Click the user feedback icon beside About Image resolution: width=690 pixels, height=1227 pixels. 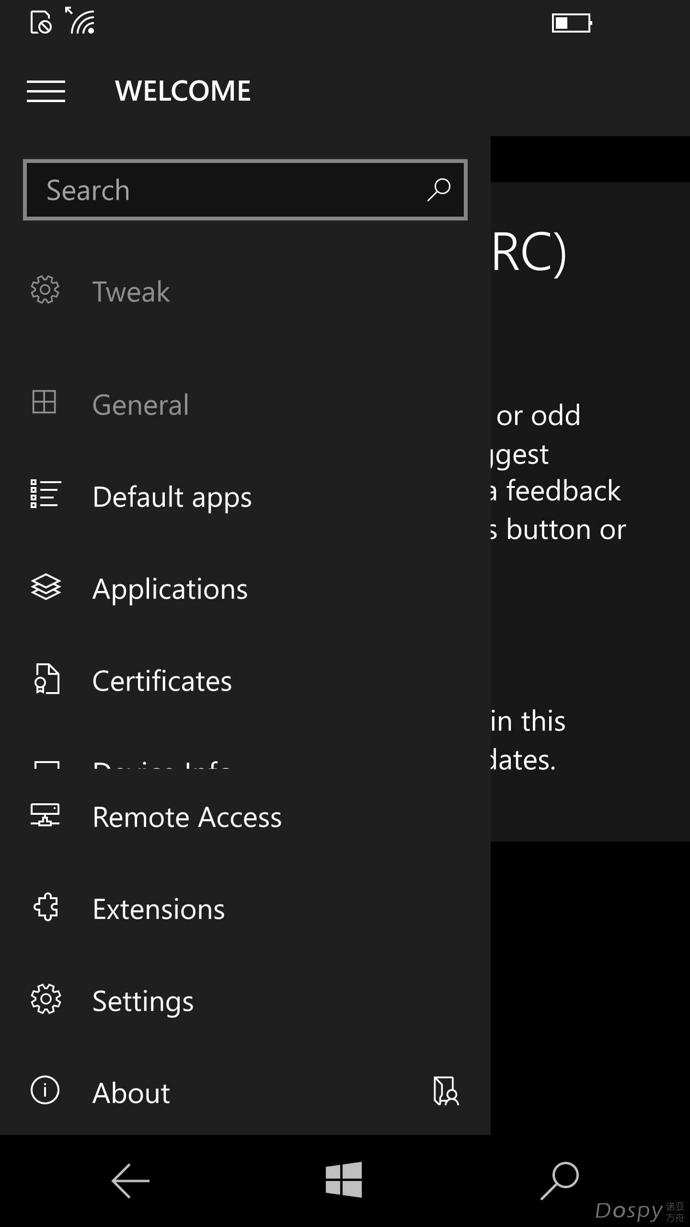pyautogui.click(x=446, y=1091)
